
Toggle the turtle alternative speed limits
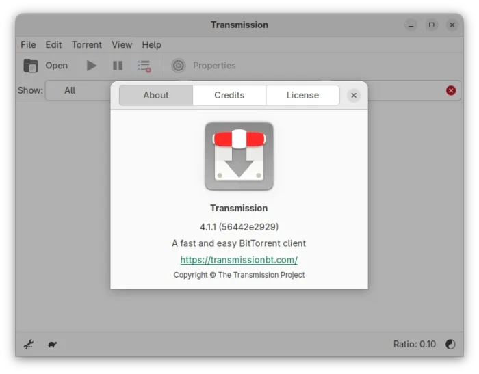point(52,344)
